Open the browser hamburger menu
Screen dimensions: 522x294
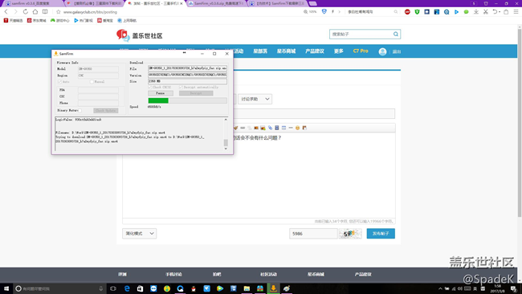coord(516,12)
